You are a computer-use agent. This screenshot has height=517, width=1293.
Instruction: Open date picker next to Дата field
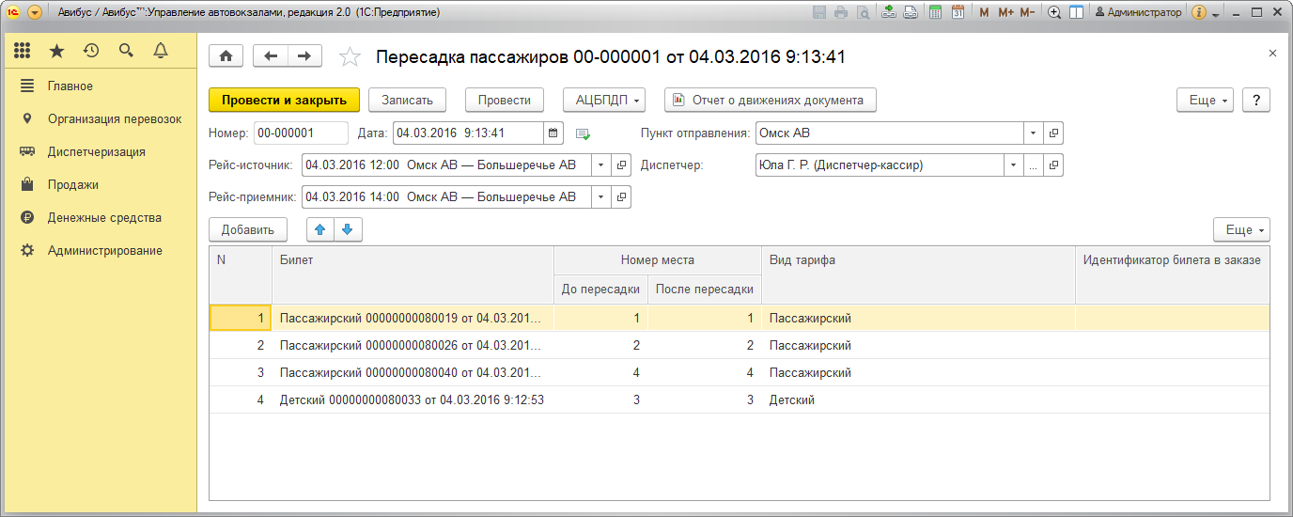(553, 133)
